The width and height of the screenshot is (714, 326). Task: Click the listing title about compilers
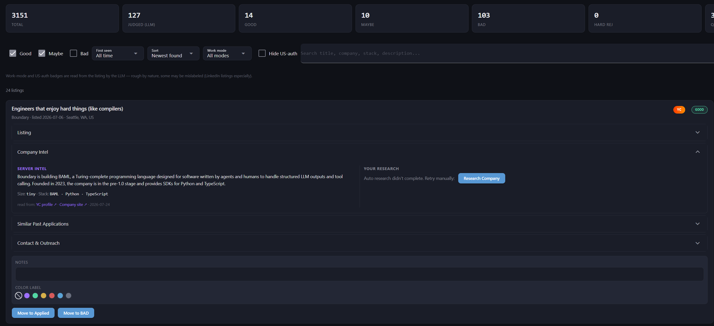click(67, 108)
